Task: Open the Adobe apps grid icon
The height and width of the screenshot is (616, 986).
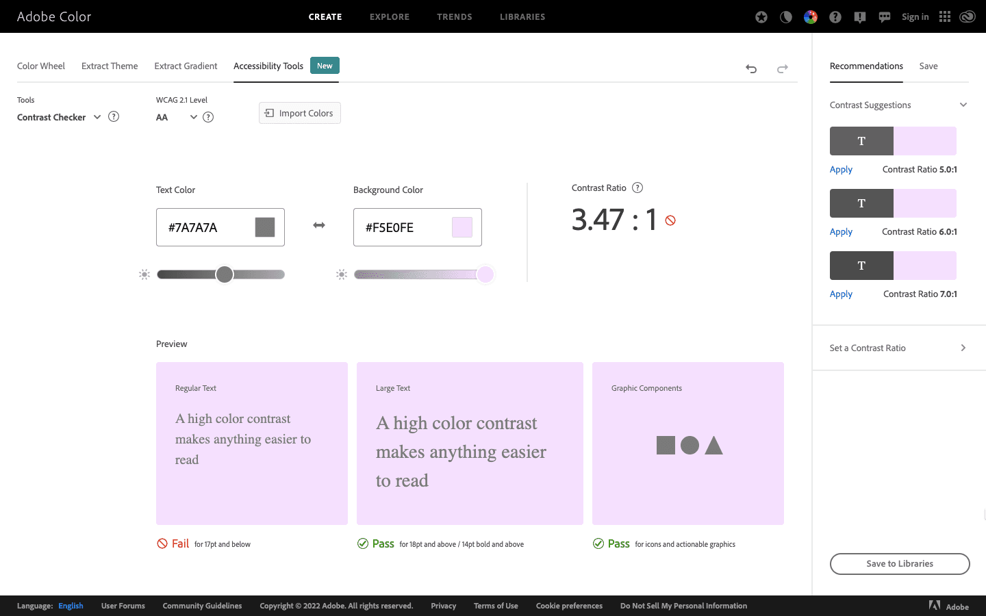Action: pos(945,16)
